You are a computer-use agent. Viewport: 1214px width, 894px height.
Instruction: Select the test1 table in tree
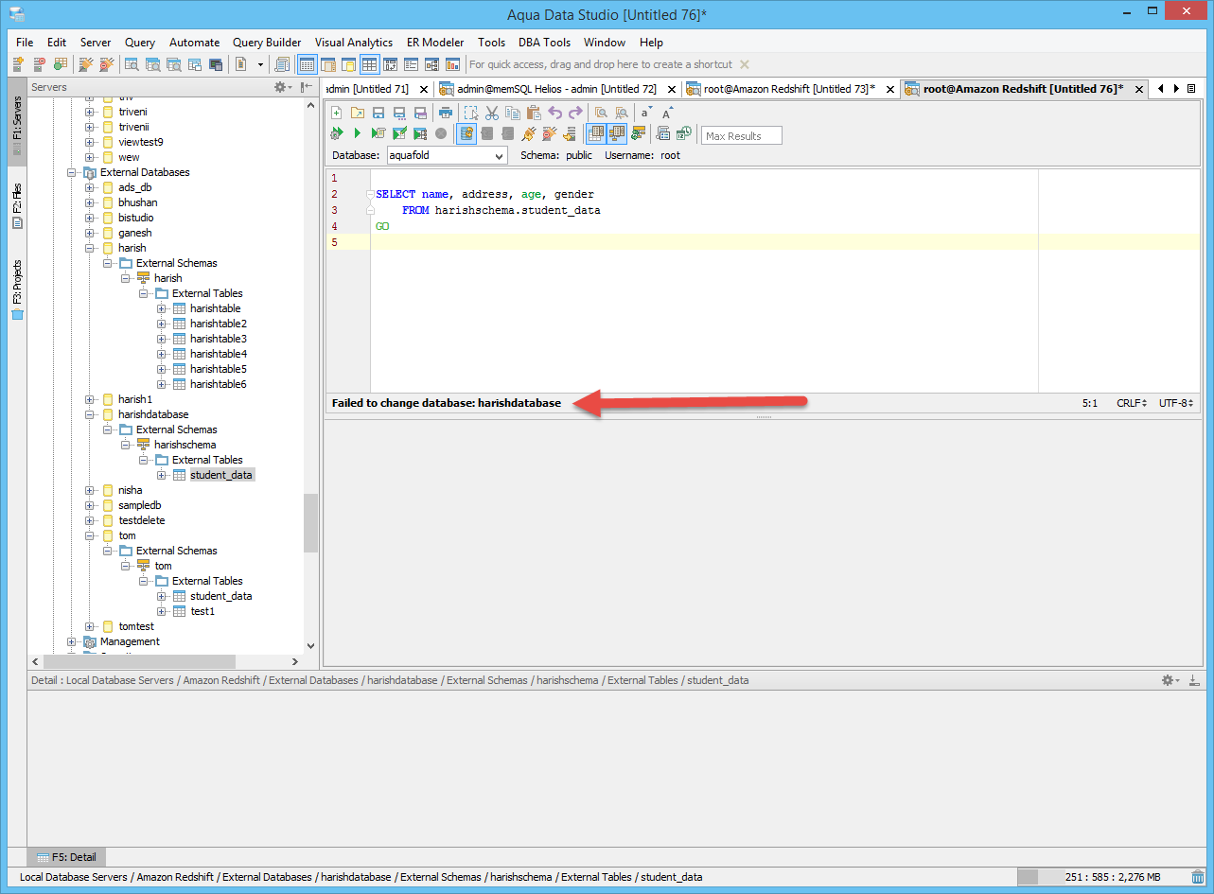tap(202, 611)
